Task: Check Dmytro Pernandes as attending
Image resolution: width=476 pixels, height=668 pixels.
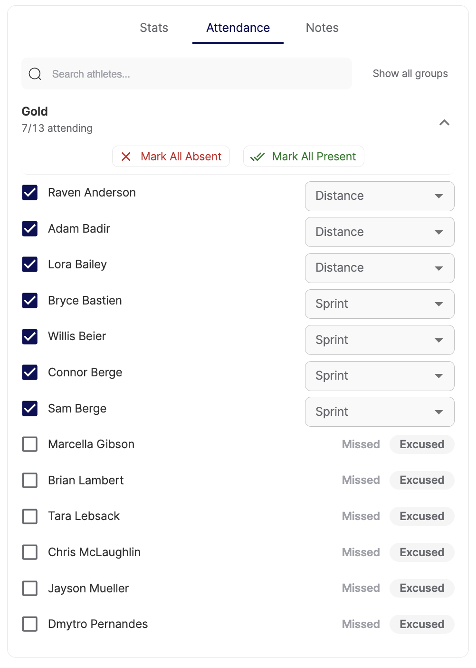Action: coord(30,624)
